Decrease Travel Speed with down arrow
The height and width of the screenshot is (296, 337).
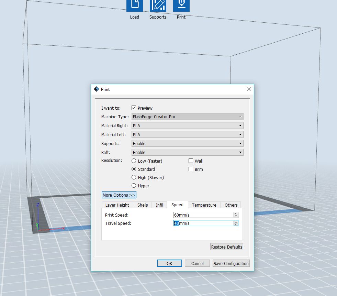(236, 224)
